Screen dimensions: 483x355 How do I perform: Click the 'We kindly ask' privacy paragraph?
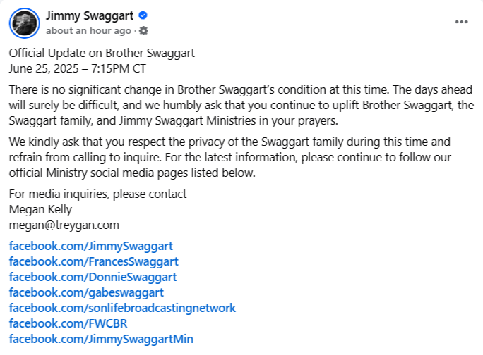pos(230,157)
